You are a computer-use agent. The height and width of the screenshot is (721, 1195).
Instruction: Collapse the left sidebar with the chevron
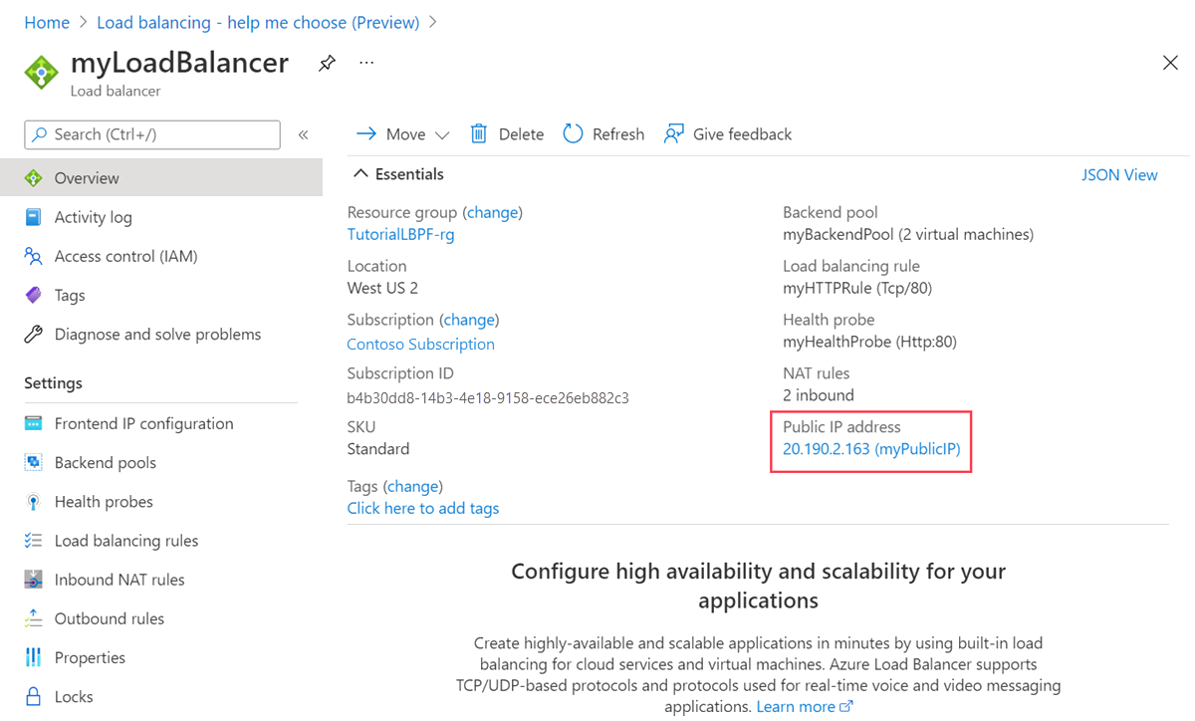tap(303, 133)
